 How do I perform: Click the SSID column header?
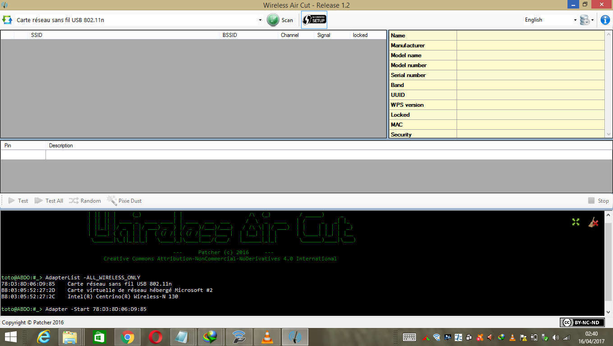(x=124, y=35)
